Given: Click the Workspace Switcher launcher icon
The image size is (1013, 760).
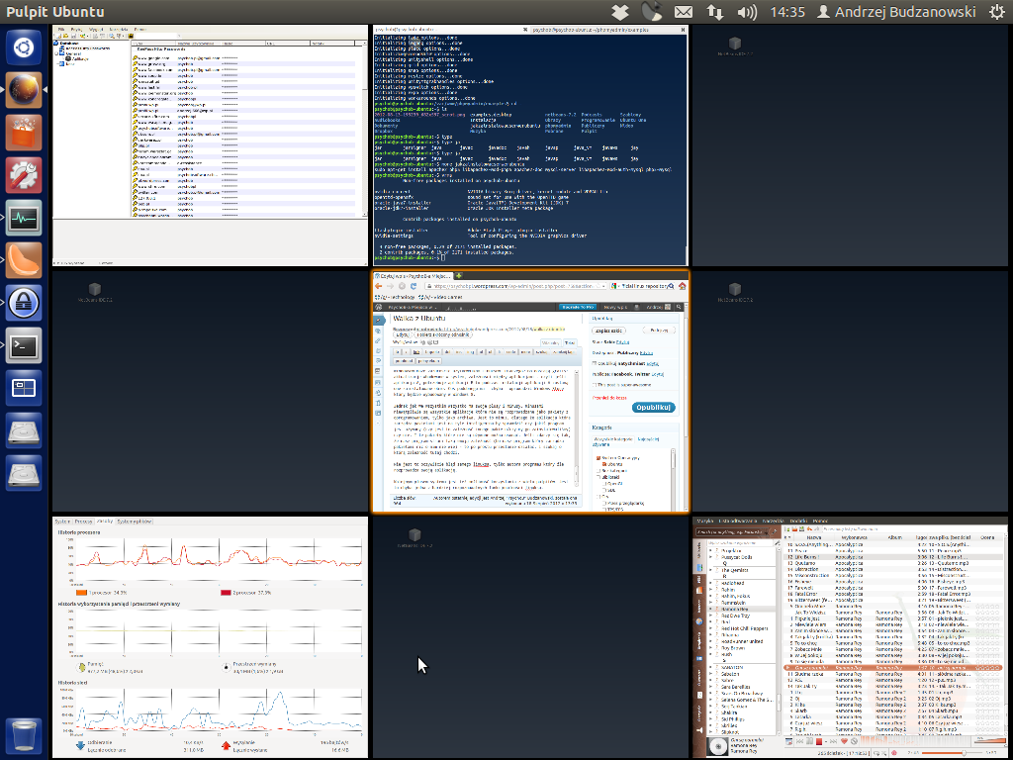Looking at the screenshot, I should click(x=25, y=387).
